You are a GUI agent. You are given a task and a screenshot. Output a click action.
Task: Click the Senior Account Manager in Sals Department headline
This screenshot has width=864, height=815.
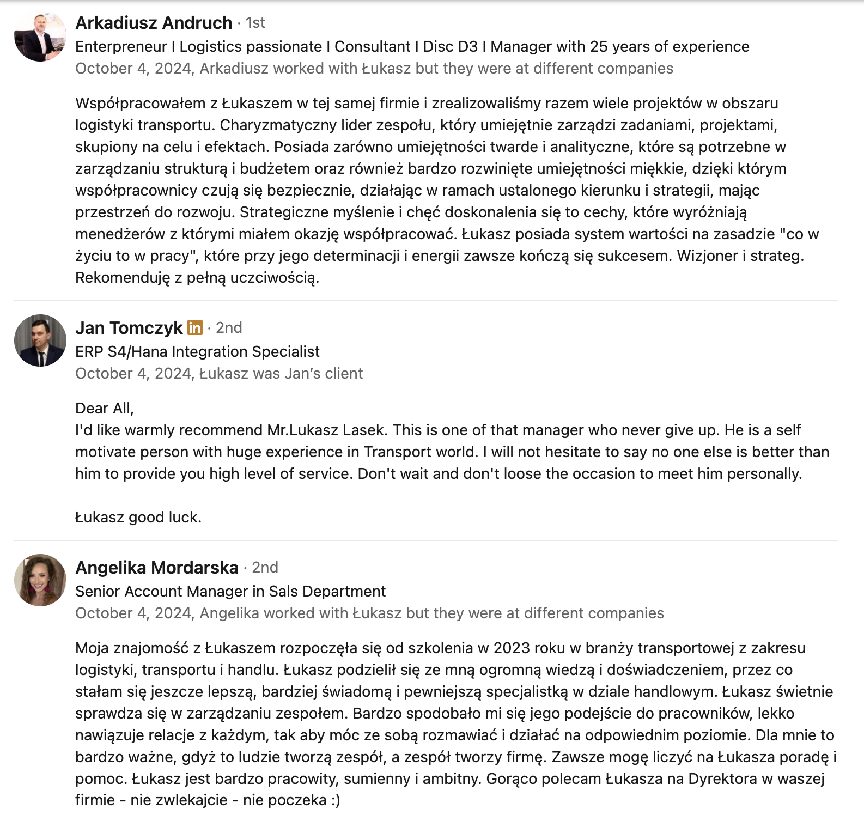230,592
